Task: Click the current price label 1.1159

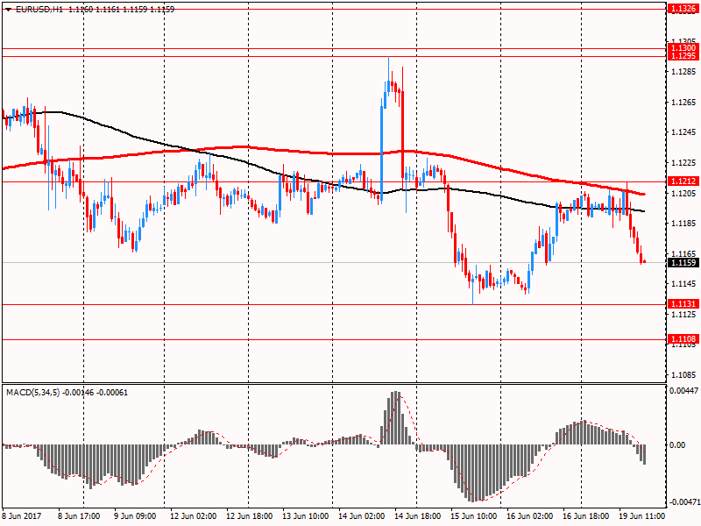Action: 683,262
